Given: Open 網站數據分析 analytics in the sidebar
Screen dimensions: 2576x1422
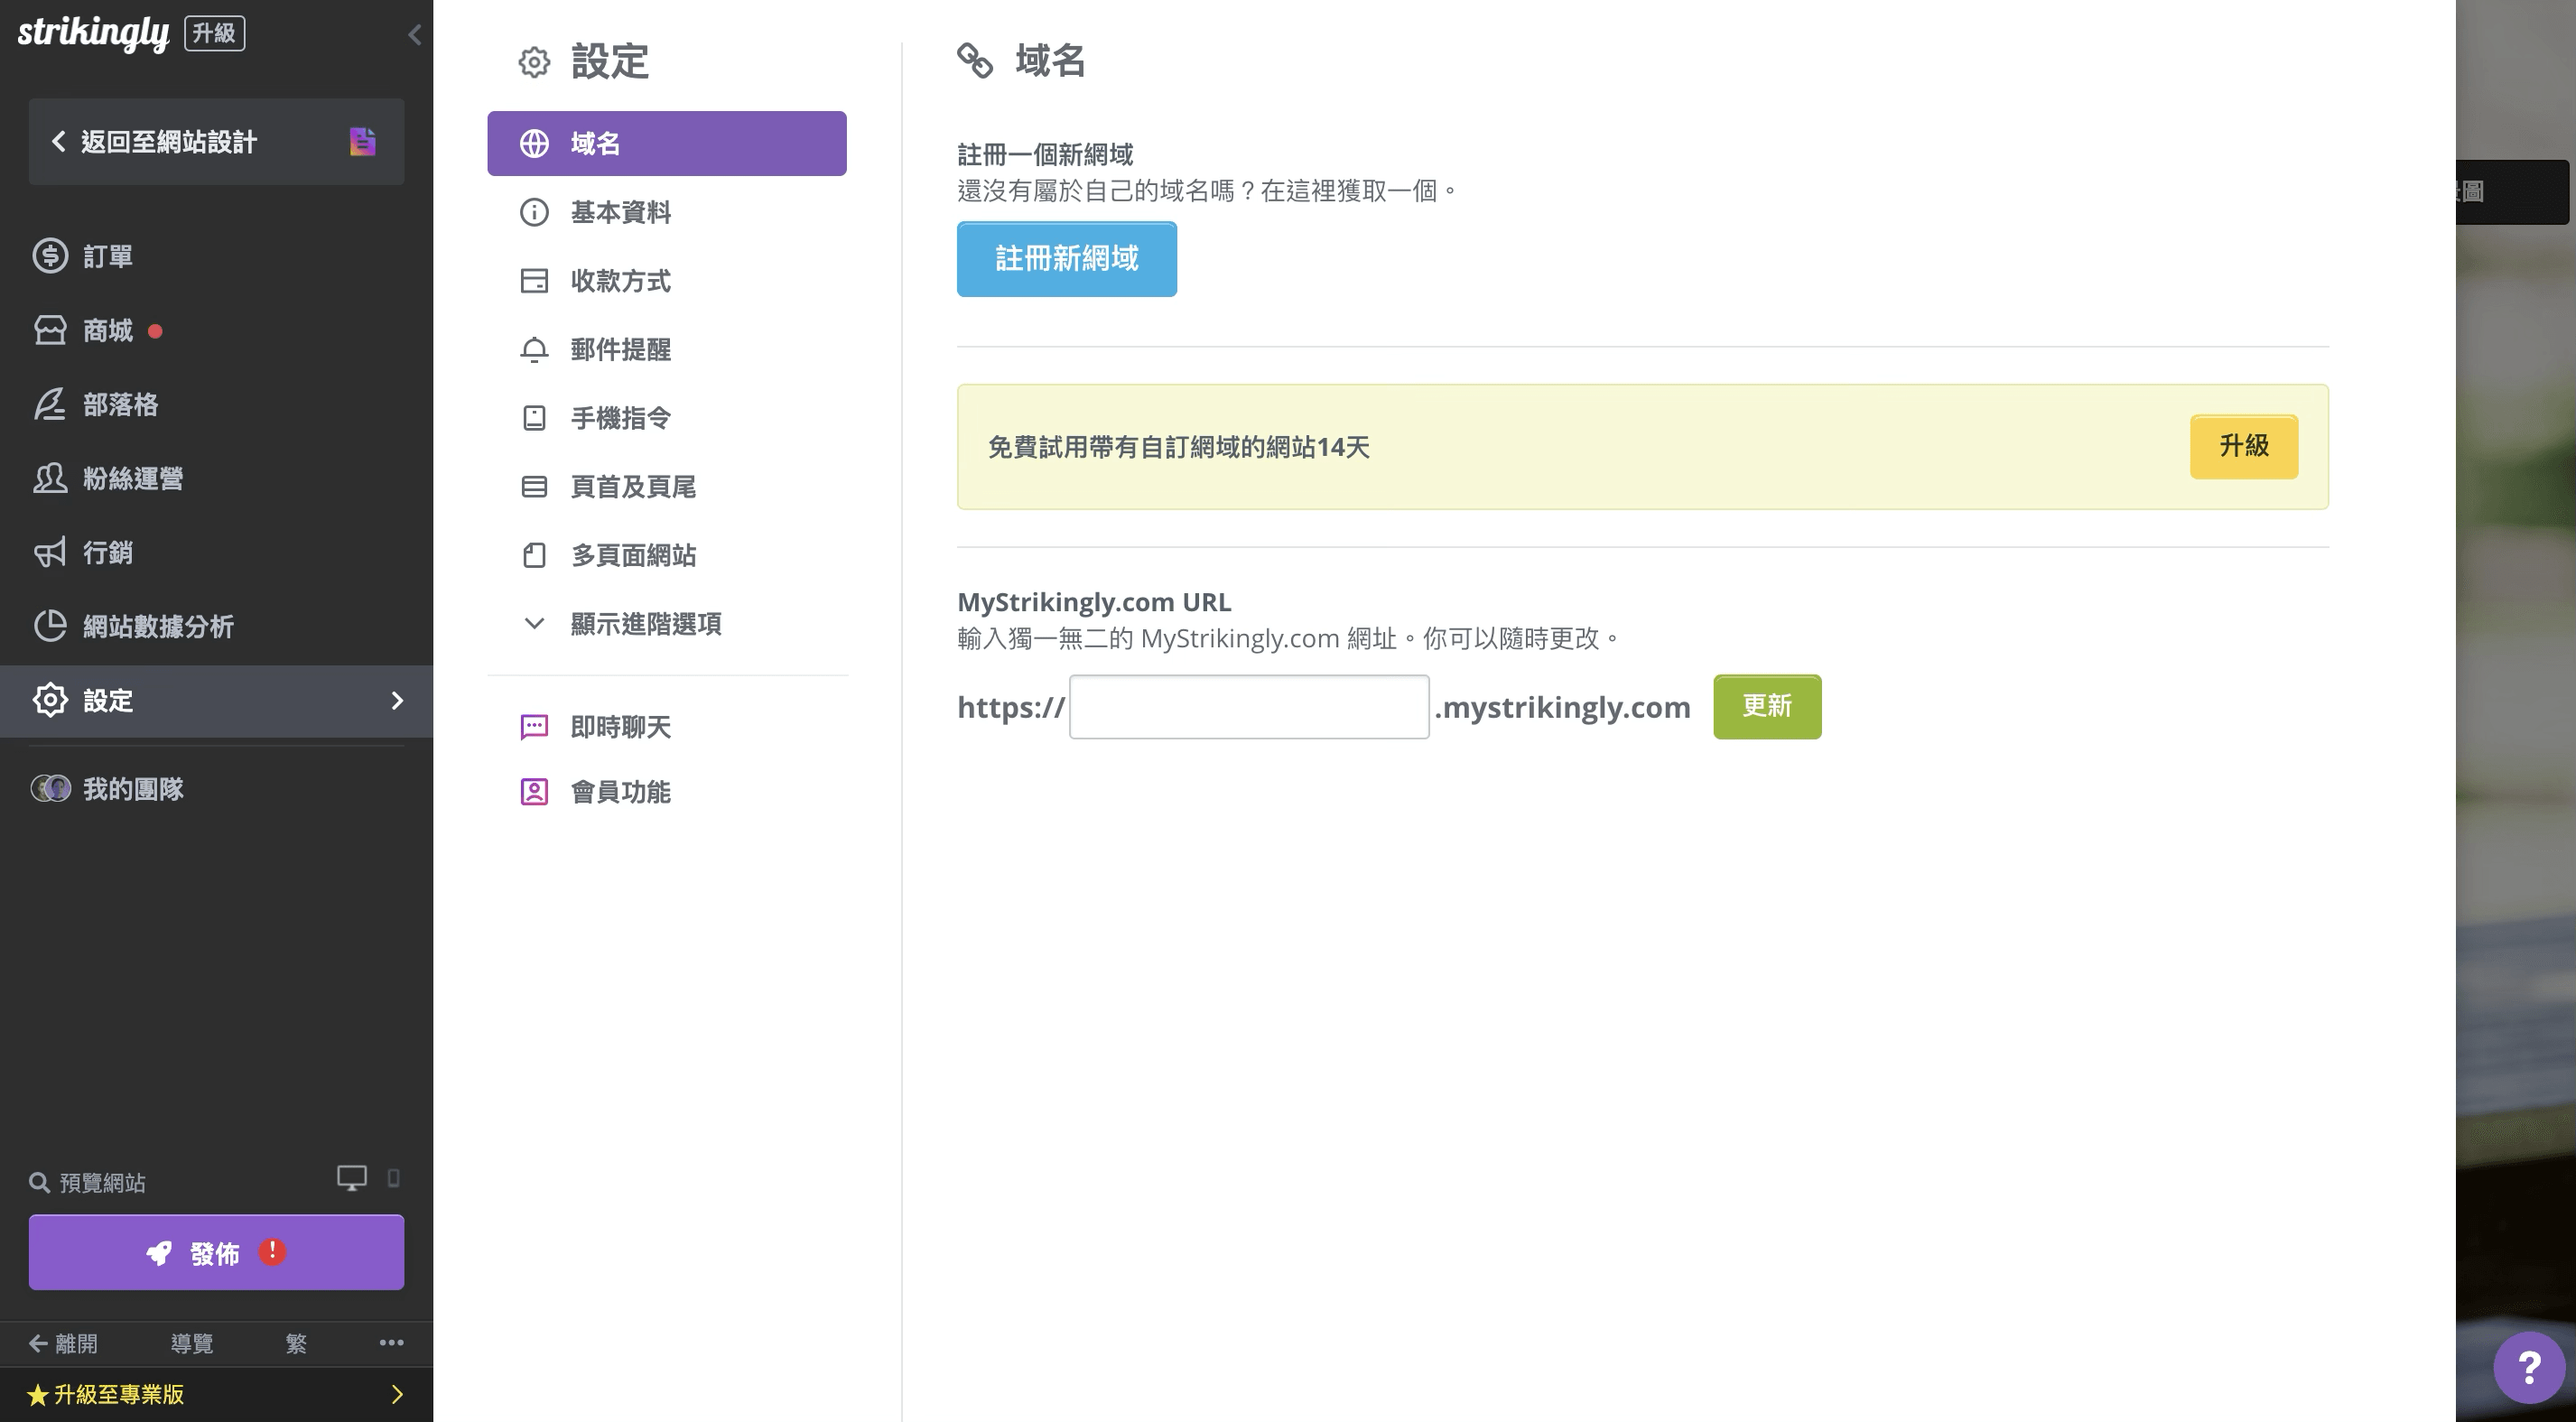Looking at the screenshot, I should [x=158, y=627].
